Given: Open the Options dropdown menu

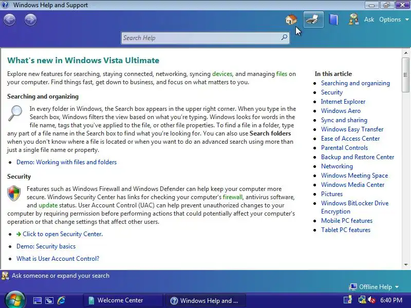Looking at the screenshot, I should point(394,20).
